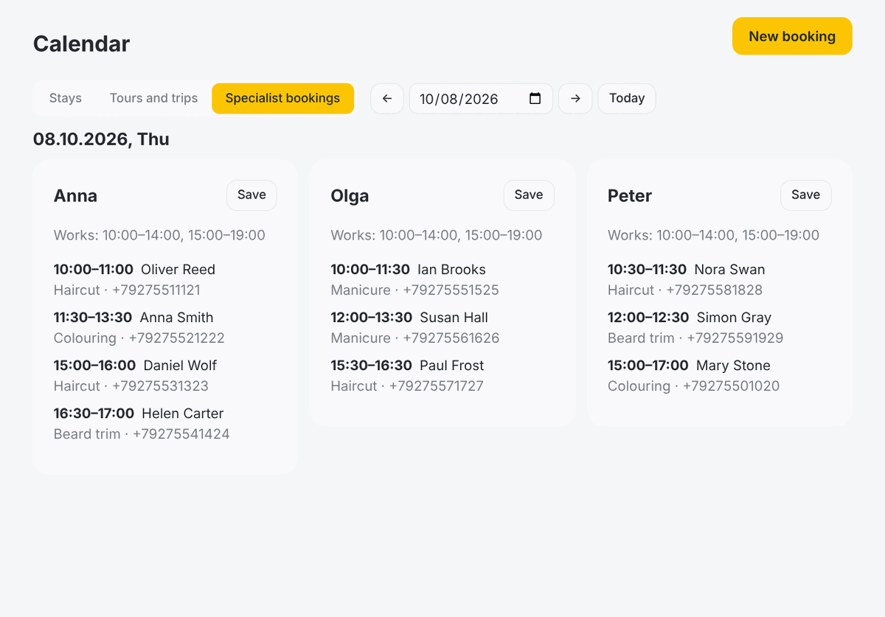Viewport: 885px width, 617px height.
Task: Click Haircut · +79275571727 details
Action: pos(407,386)
